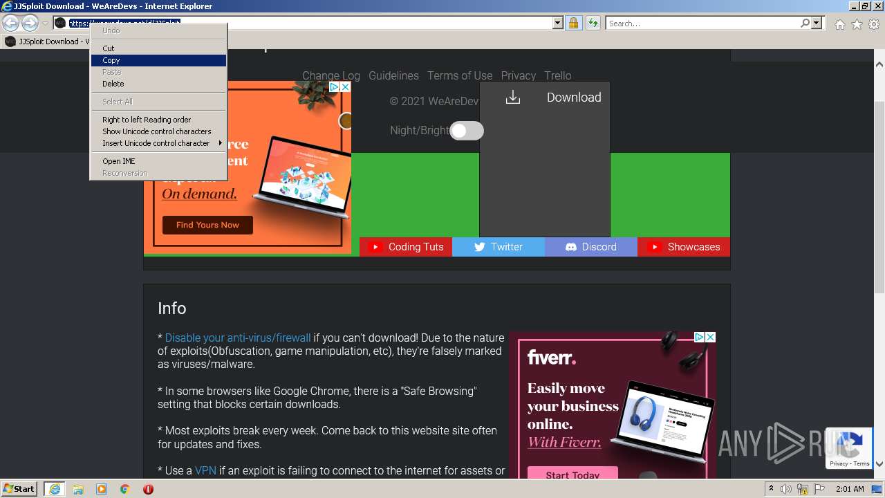Viewport: 885px width, 498px height.
Task: Click the security lock icon in address bar
Action: pos(573,24)
